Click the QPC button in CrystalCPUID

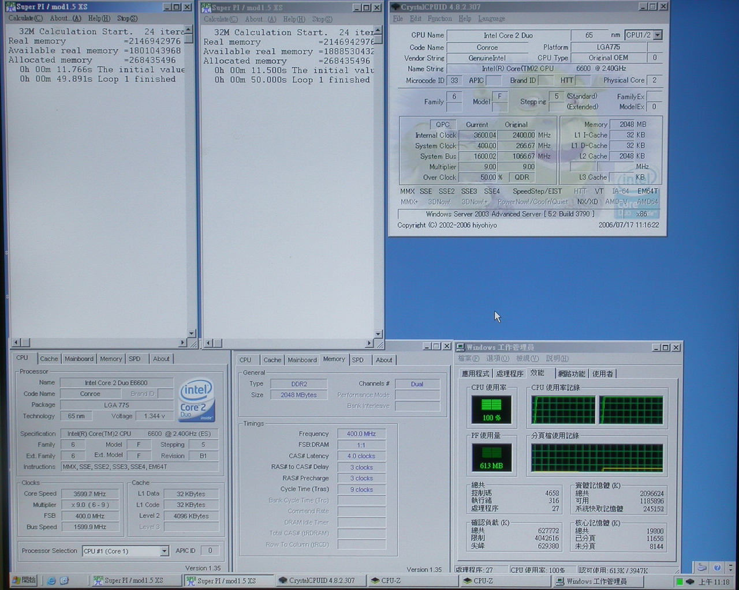click(443, 124)
